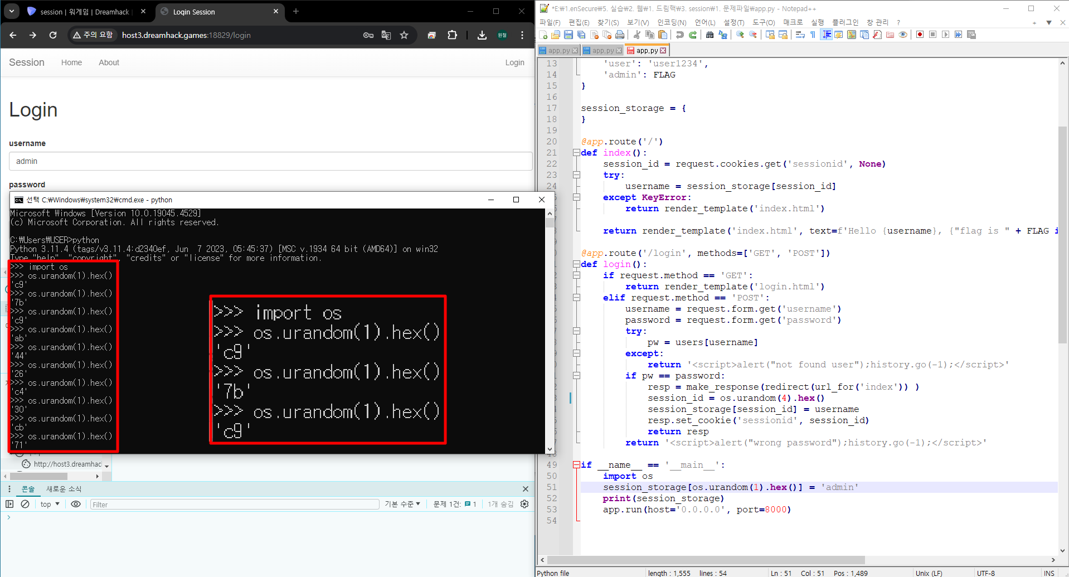Click the Login link in page navbar

point(514,62)
